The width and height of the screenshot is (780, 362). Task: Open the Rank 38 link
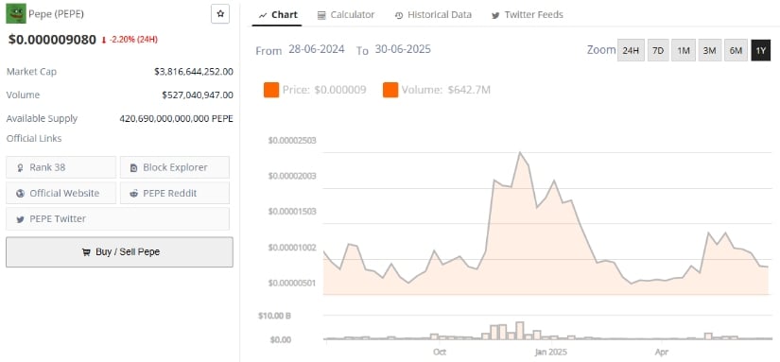[61, 167]
